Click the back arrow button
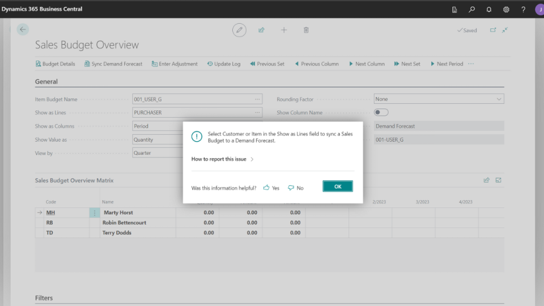The image size is (544, 306). [23, 29]
